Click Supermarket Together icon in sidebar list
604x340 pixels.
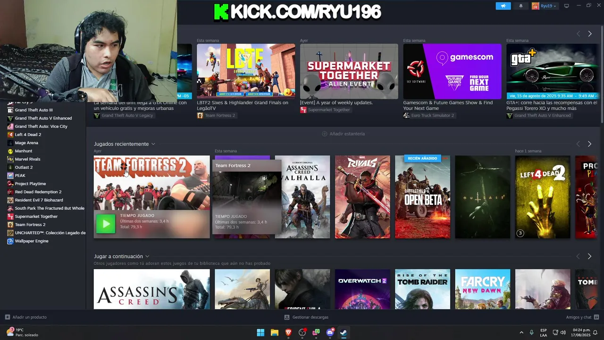click(x=10, y=216)
